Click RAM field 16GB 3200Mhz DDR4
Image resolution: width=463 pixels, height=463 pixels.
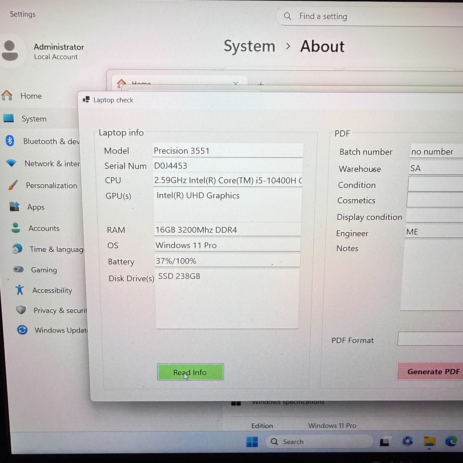pos(227,229)
